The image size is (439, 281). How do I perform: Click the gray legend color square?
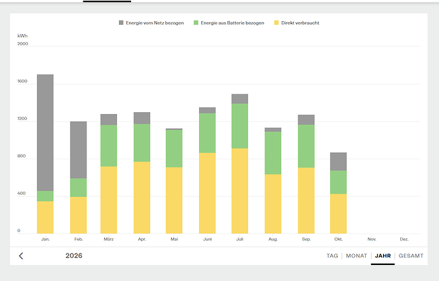pos(122,23)
